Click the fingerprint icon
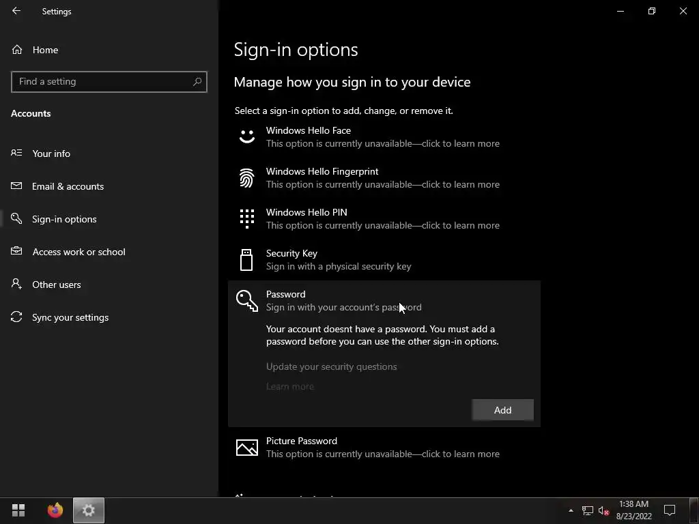Viewport: 699px width, 524px height. [x=247, y=178]
